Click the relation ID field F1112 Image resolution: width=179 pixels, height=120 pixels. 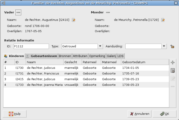pyautogui.click(x=31, y=46)
